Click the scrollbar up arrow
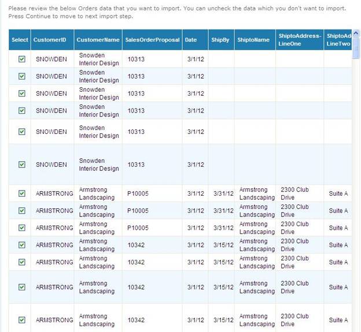This screenshot has height=332, width=361. [x=356, y=33]
